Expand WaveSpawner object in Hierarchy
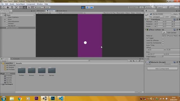This screenshot has width=180, height=101. click(5, 22)
